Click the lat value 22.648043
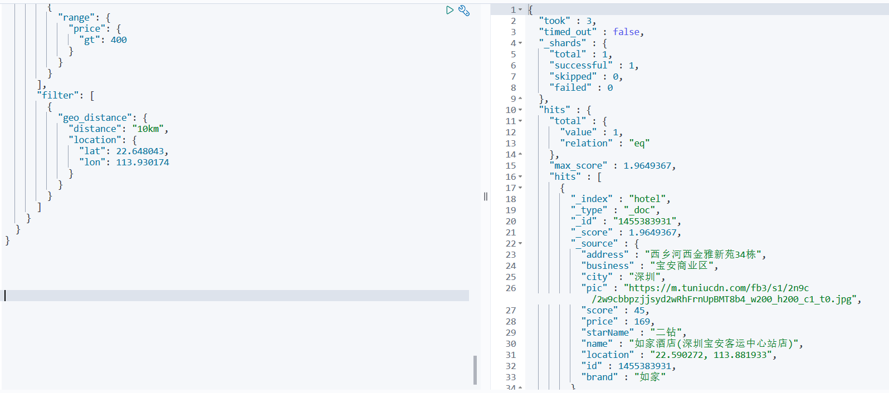Viewport: 889px width, 393px height. [140, 151]
